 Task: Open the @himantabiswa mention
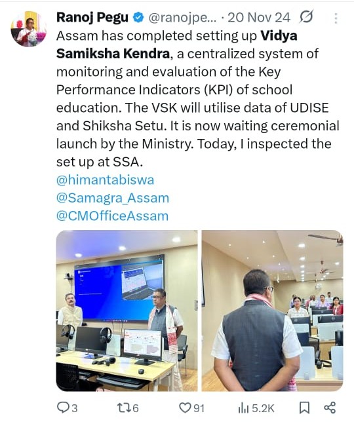pyautogui.click(x=105, y=180)
